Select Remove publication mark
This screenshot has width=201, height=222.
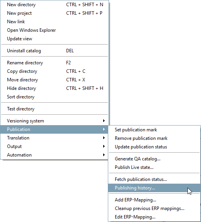(x=154, y=138)
